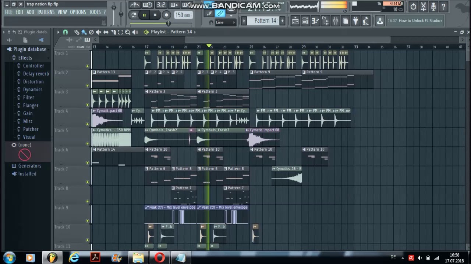Screen dimensions: 471x264
Task: Open the EDIT menu
Action: (x=20, y=12)
